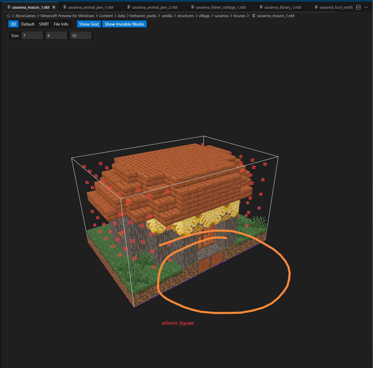Switch to savanna_animal_pen_2.nbt tab

pyautogui.click(x=154, y=7)
